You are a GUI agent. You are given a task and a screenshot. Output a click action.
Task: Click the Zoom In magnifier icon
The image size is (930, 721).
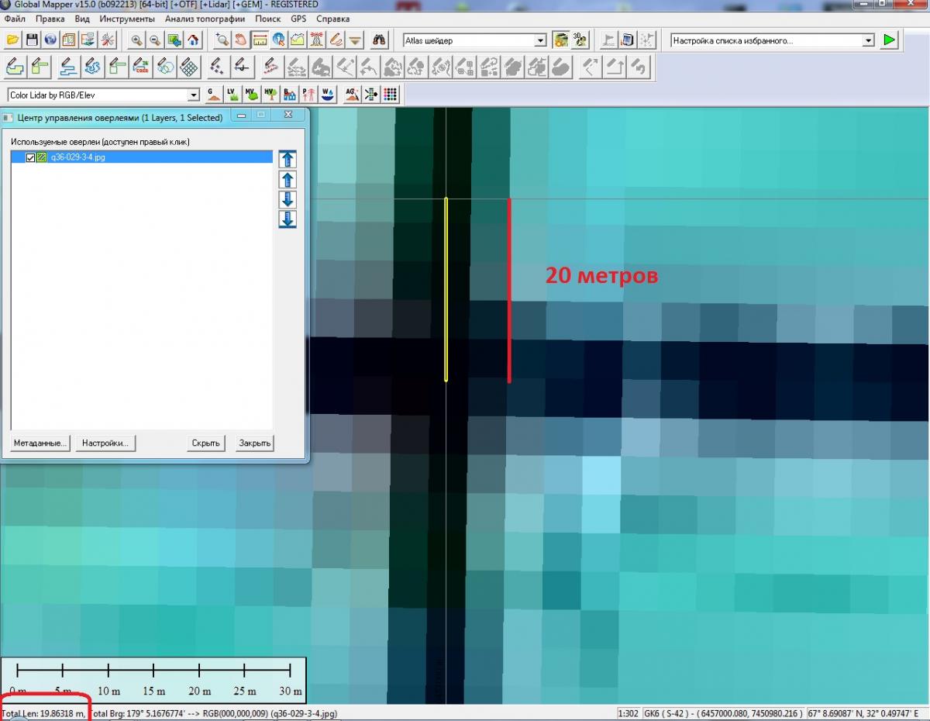[136, 40]
